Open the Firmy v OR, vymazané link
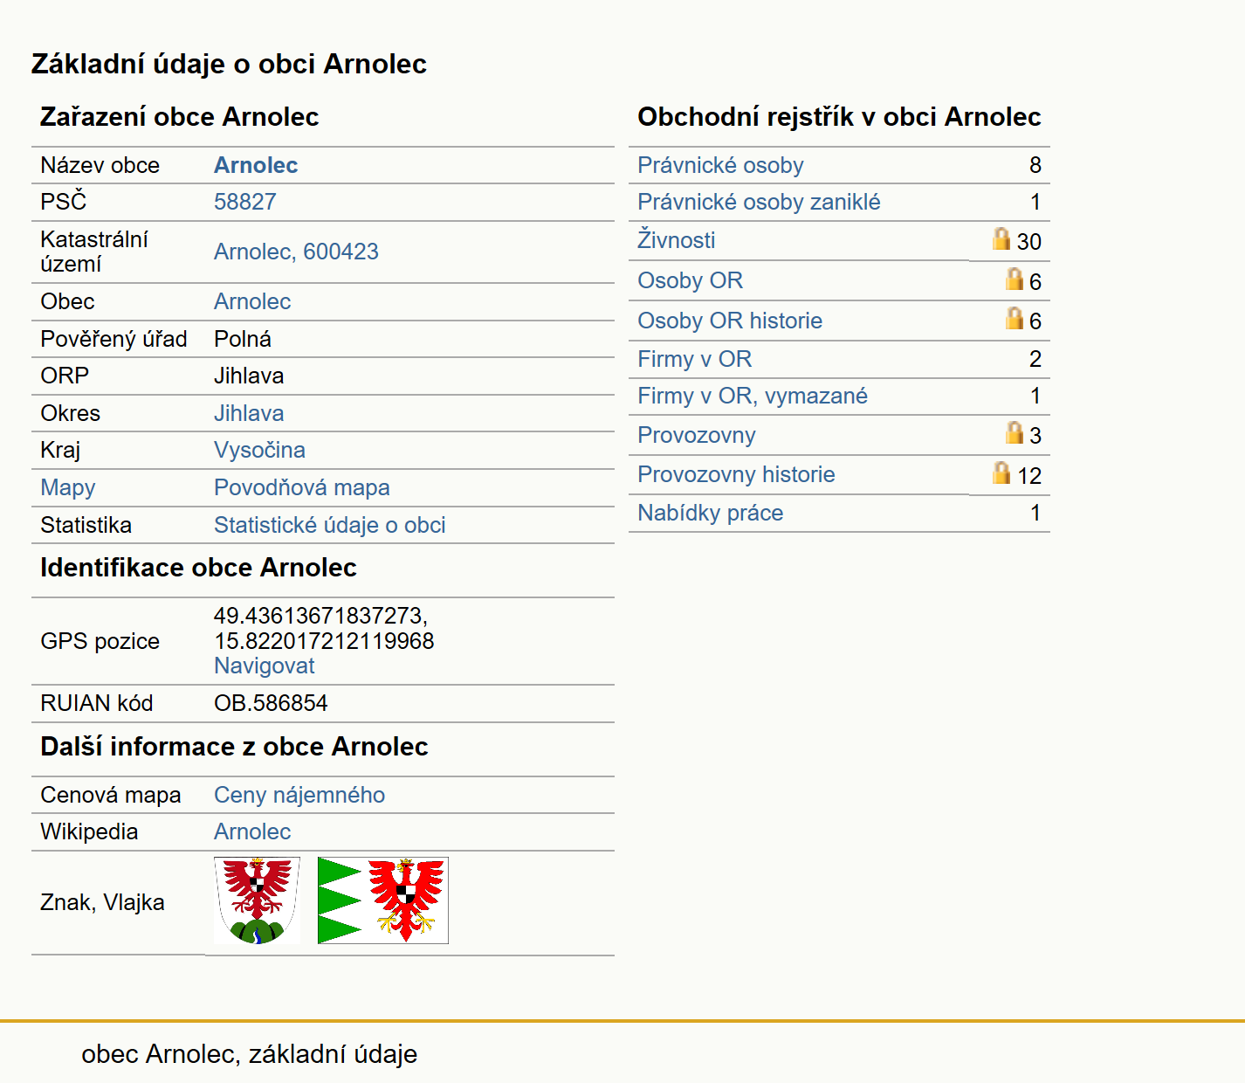 point(753,396)
